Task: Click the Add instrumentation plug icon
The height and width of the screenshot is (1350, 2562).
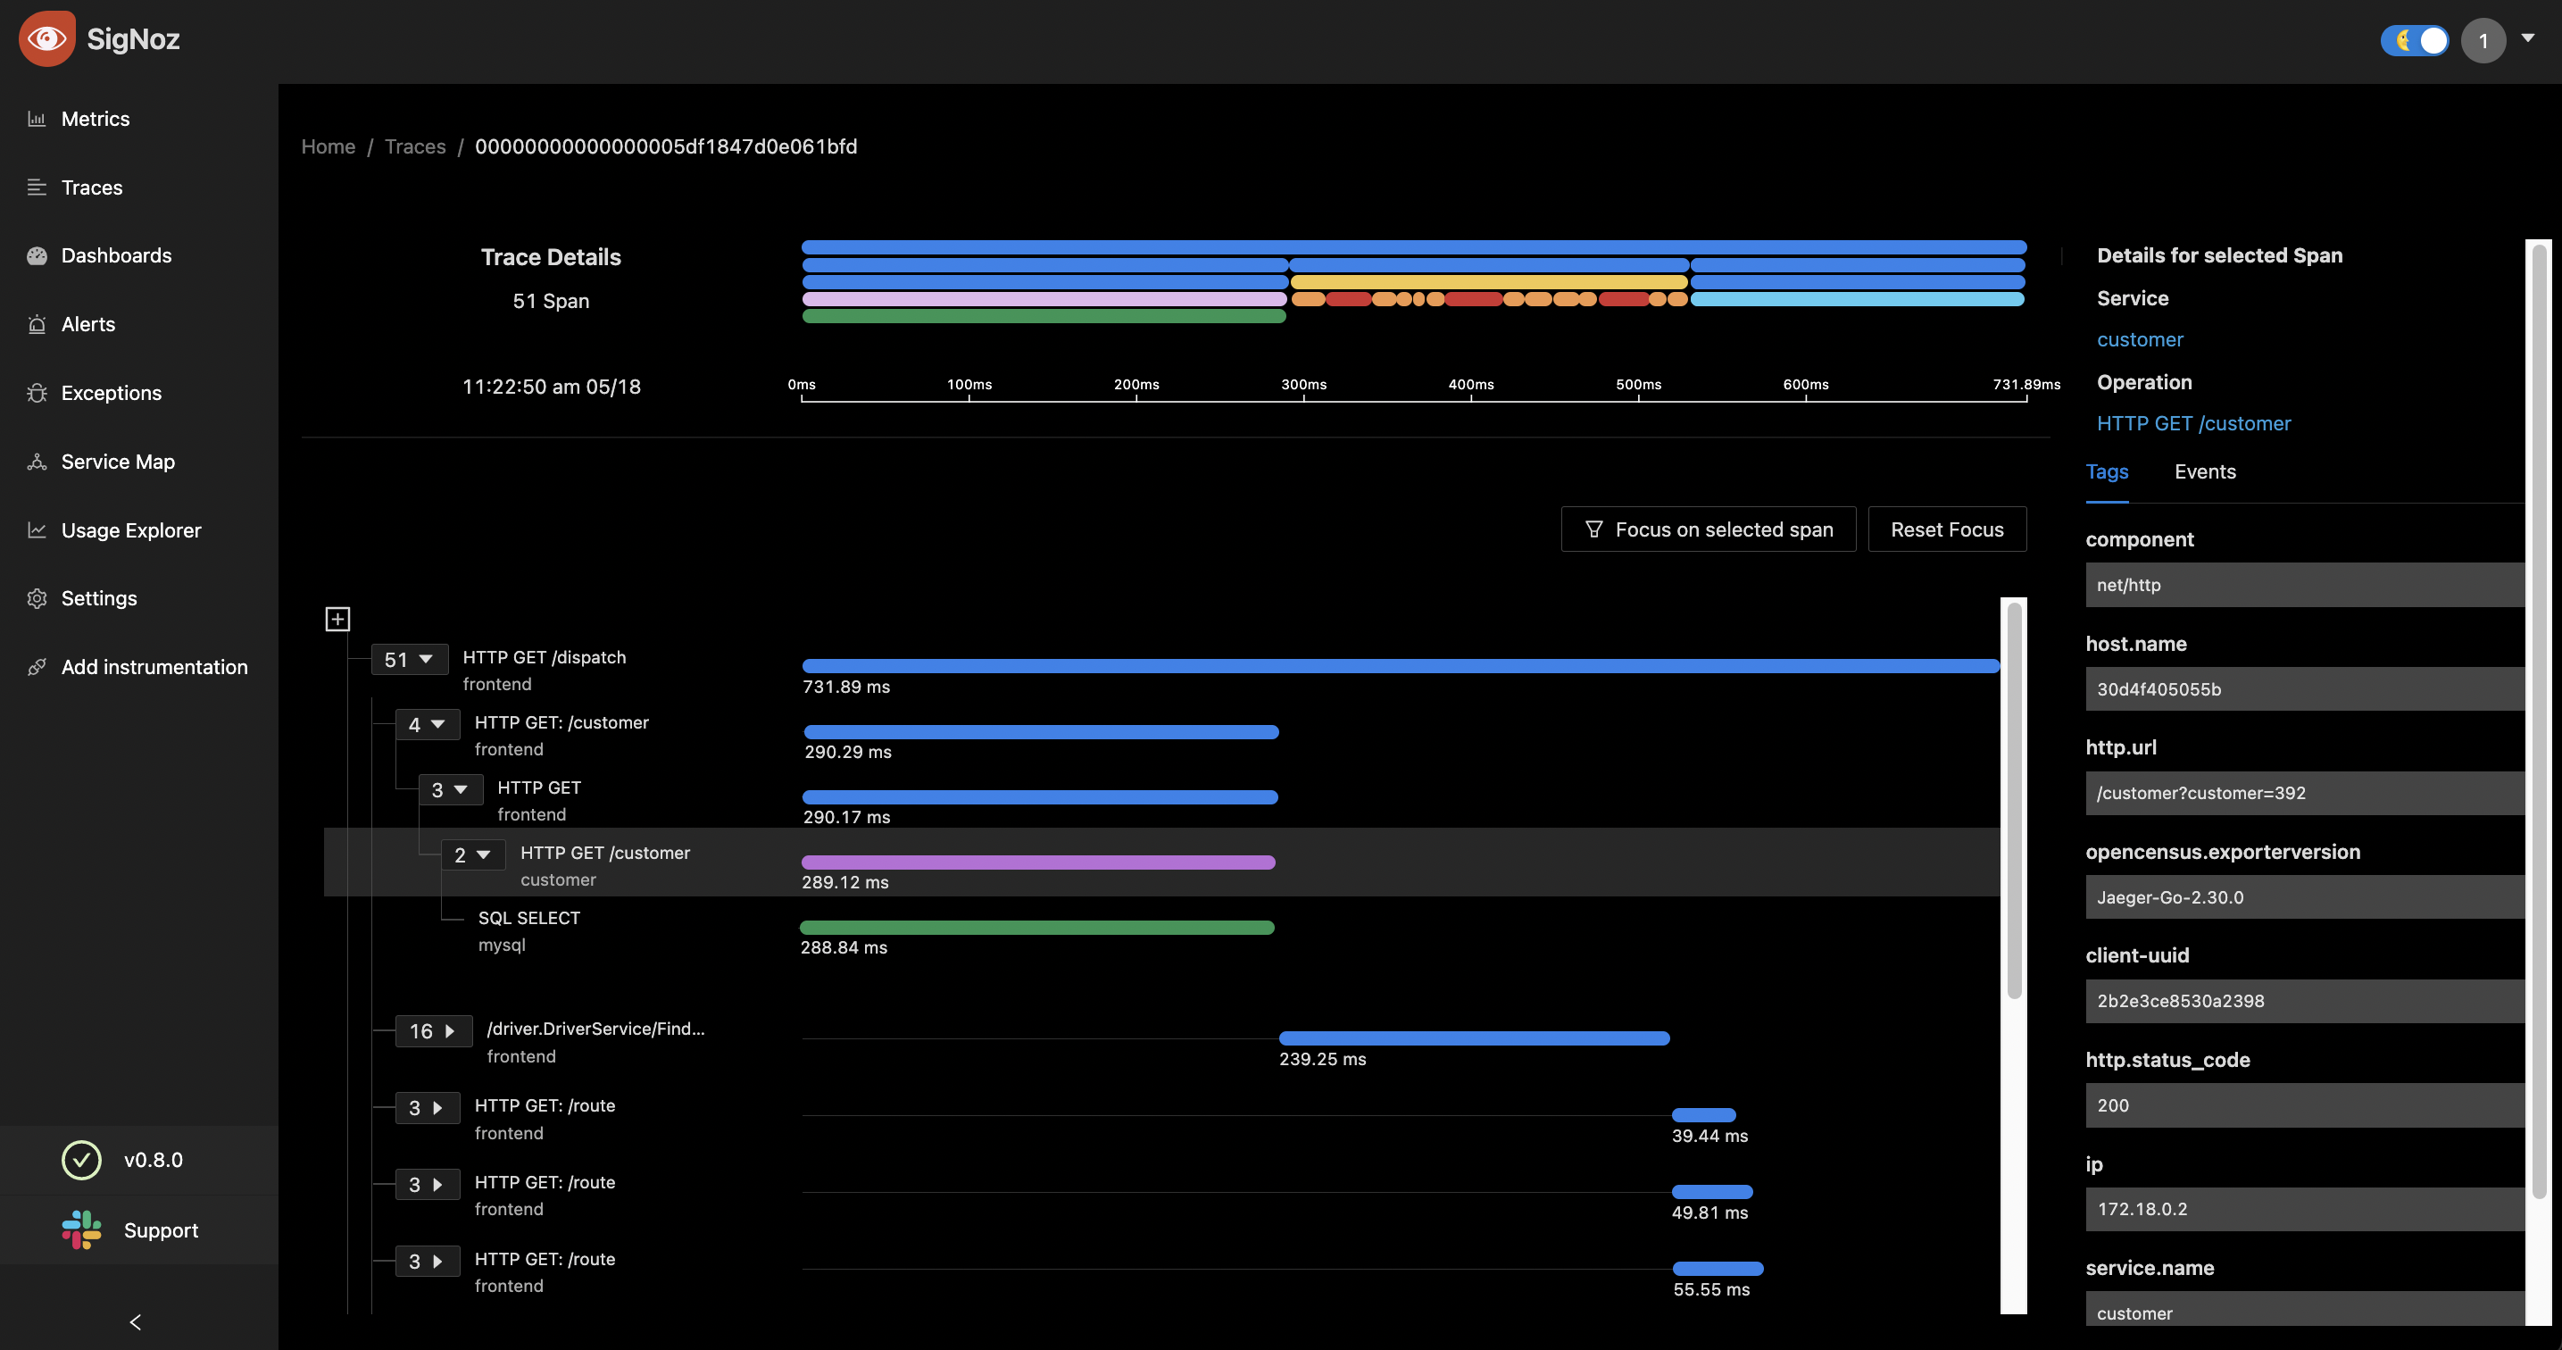Action: point(37,668)
